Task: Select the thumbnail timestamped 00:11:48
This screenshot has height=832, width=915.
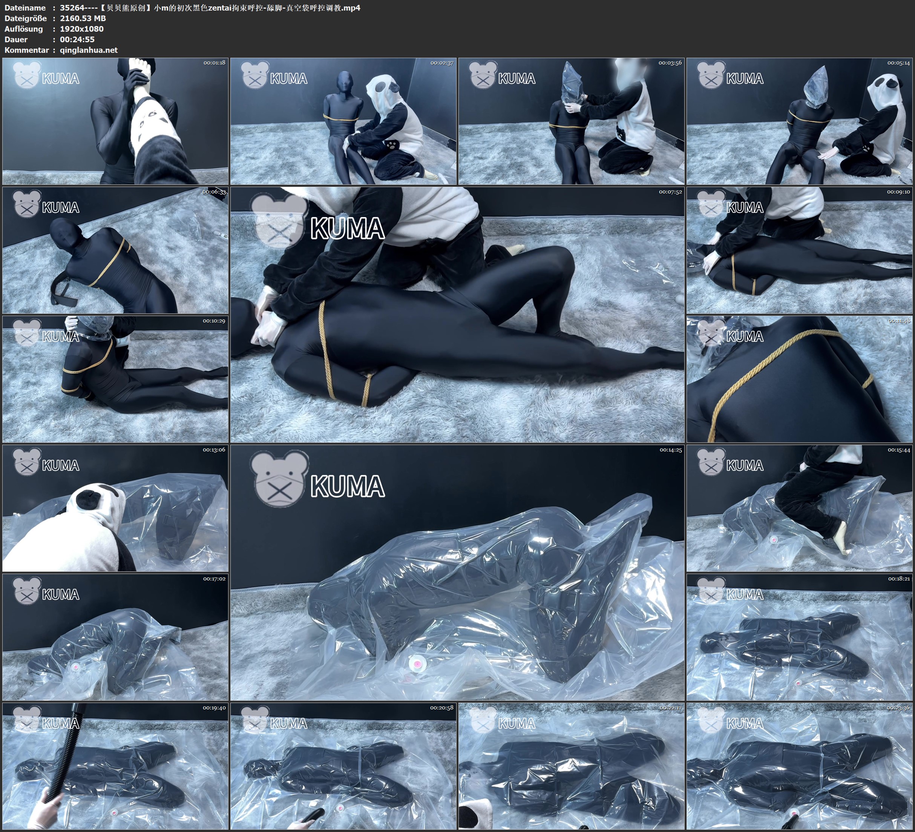Action: point(799,379)
